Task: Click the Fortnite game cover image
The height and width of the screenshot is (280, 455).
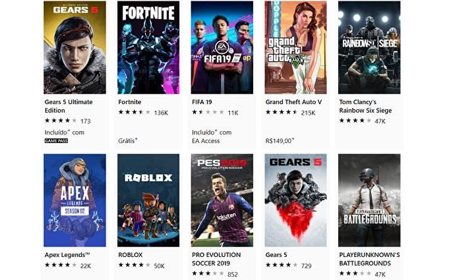Action: [x=148, y=47]
